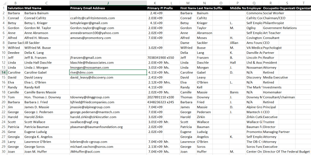Select the cell with michael.vachon@soros.com
Image resolution: width=311 pixels, height=155 pixels.
point(92,147)
